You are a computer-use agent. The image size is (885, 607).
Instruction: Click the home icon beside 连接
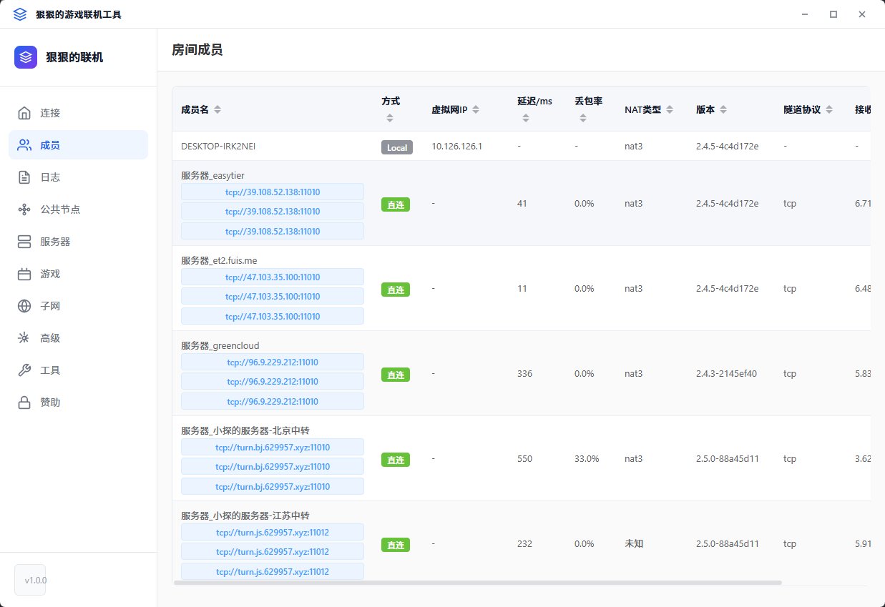click(24, 113)
